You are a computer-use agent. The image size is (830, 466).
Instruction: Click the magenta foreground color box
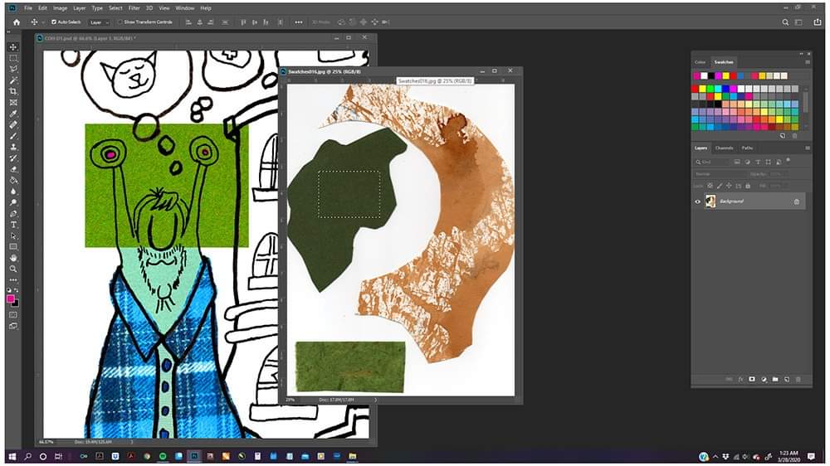point(10,299)
